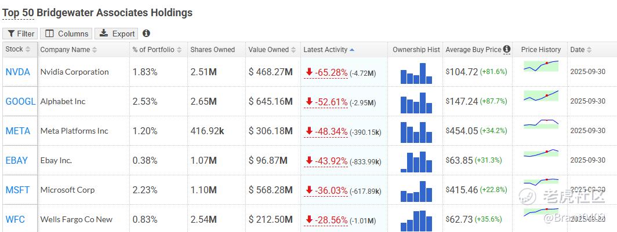Export the holdings table
Image resolution: width=617 pixels, height=232 pixels.
click(x=117, y=34)
